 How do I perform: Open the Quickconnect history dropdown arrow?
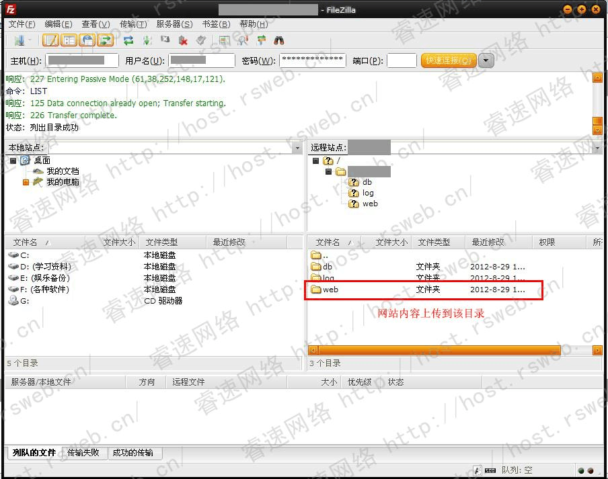pyautogui.click(x=486, y=60)
